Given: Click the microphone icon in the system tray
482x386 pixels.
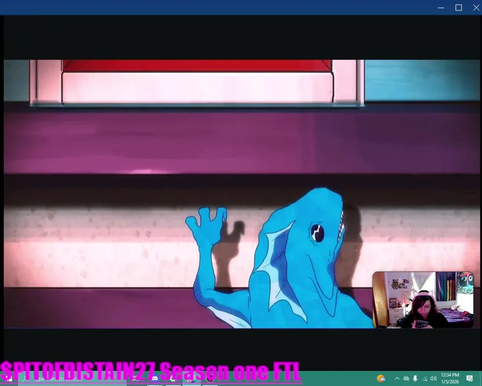Looking at the screenshot, I should click(415, 378).
